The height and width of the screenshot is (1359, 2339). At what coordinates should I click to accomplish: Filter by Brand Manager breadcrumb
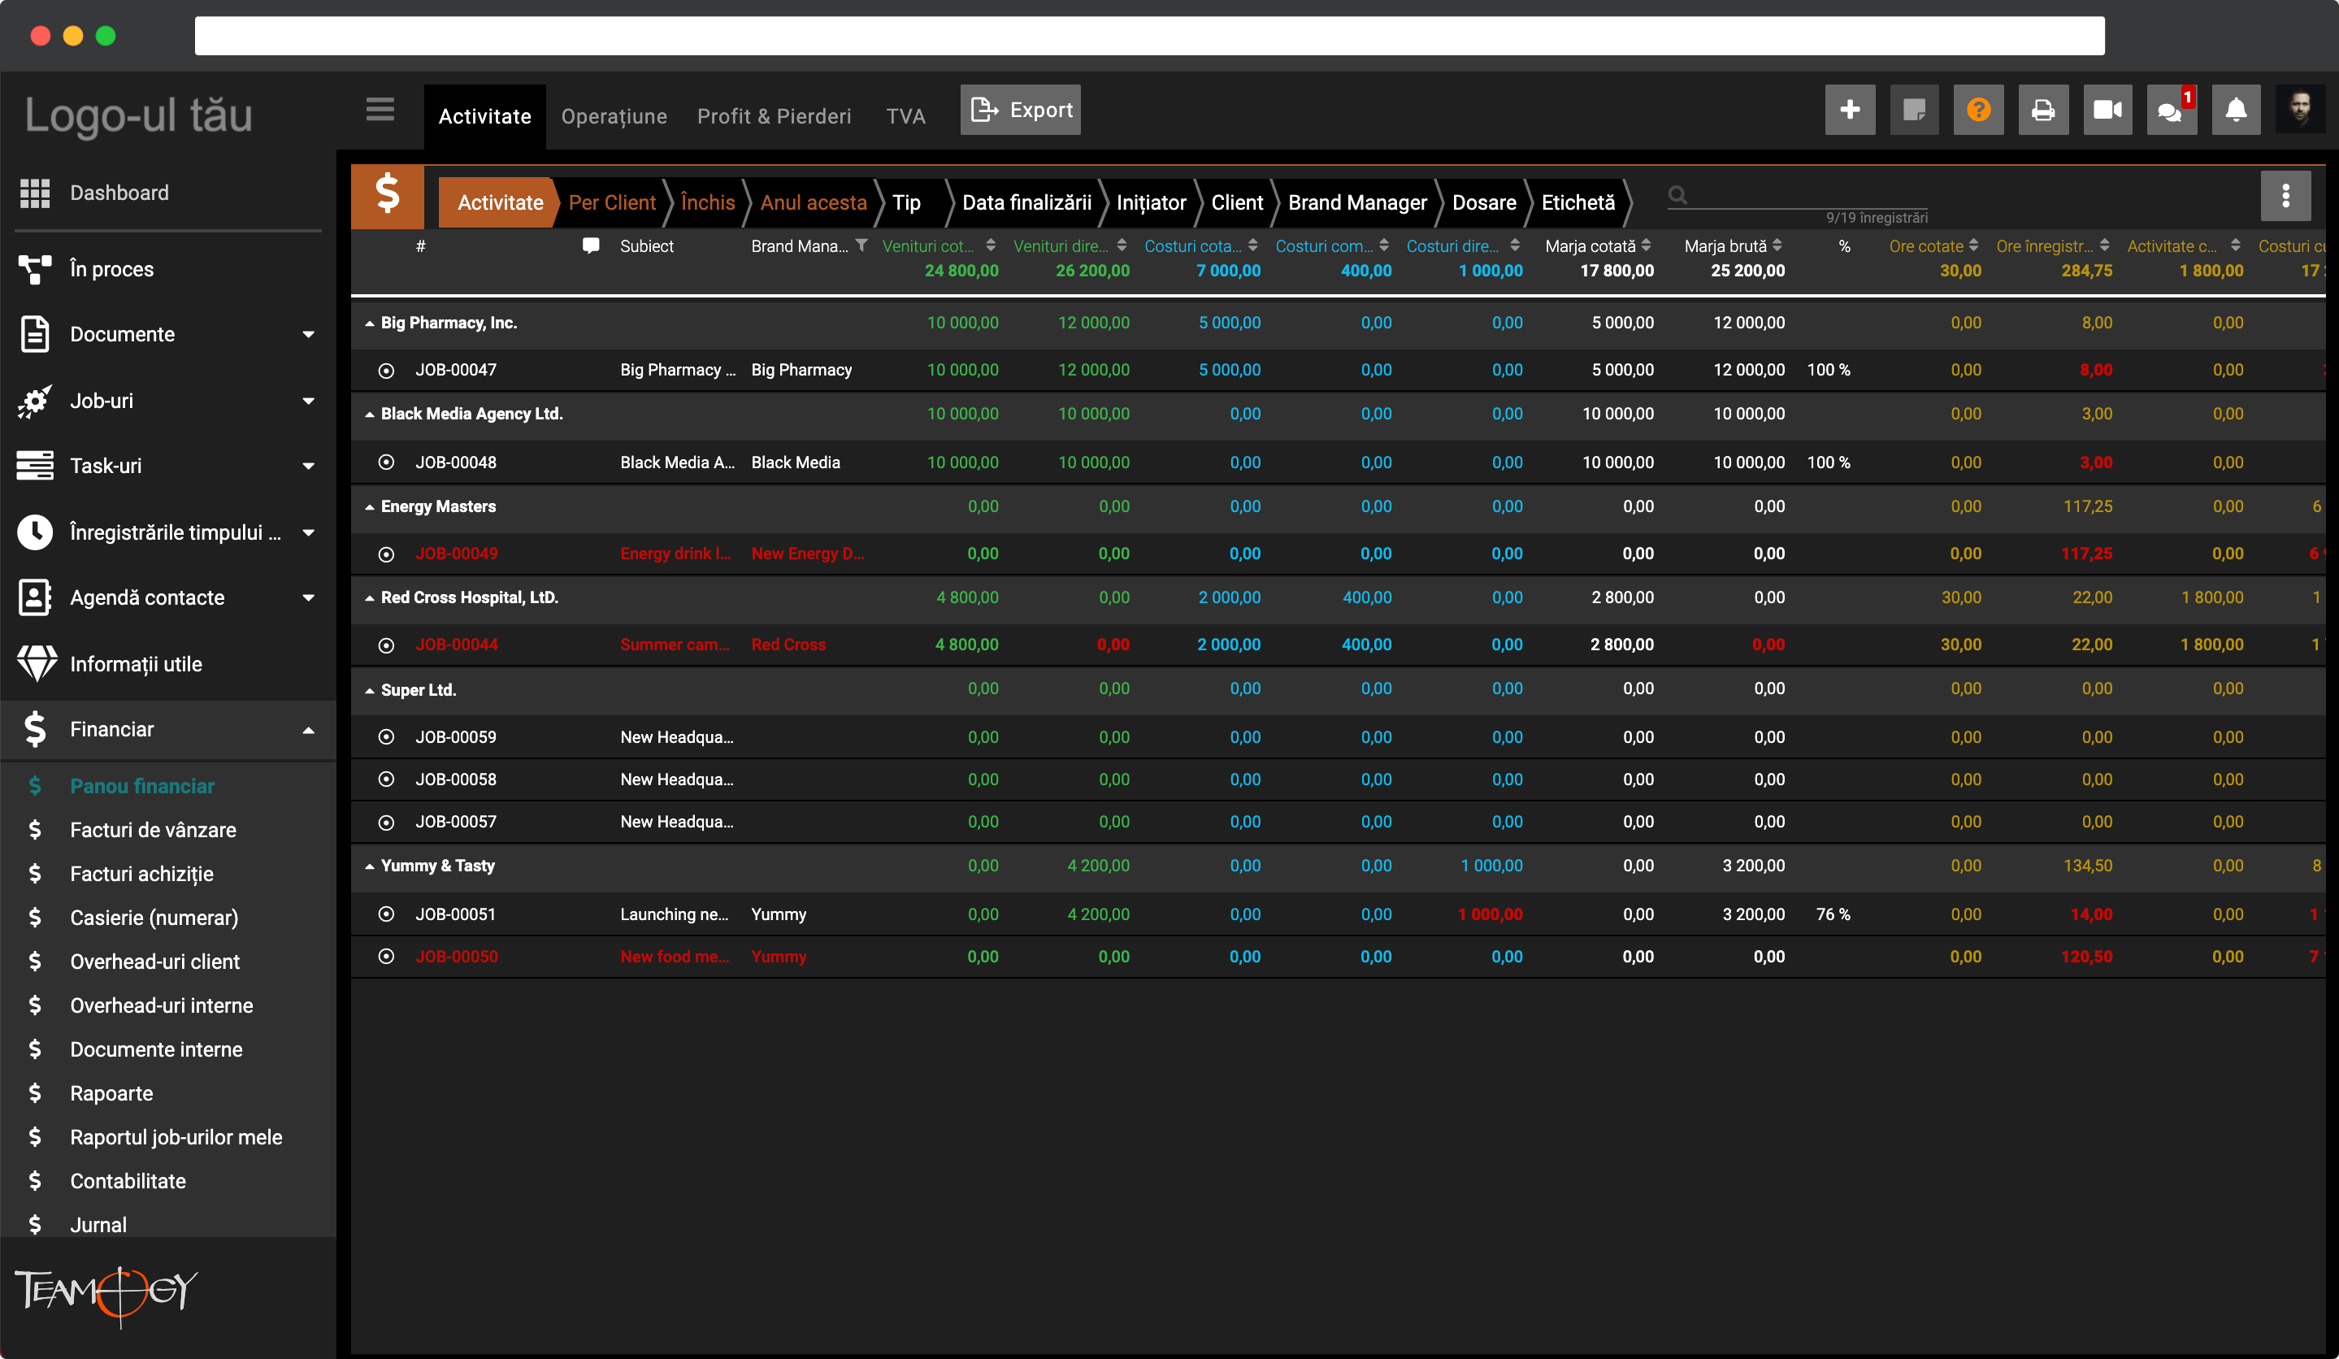click(x=1357, y=202)
